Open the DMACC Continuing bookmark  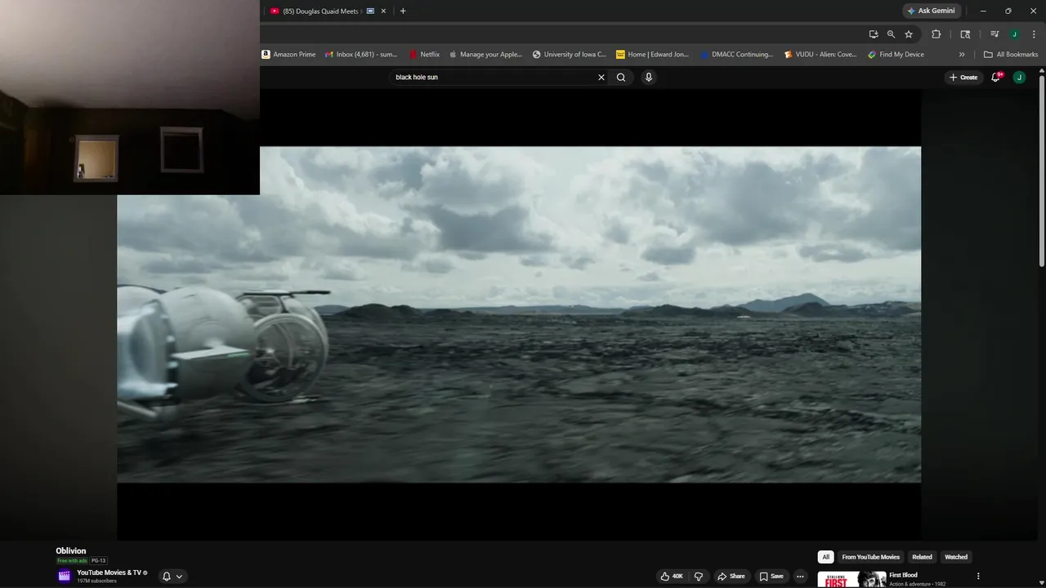pyautogui.click(x=737, y=55)
